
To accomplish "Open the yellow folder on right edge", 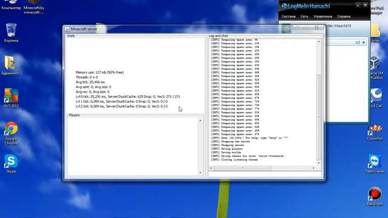I will pyautogui.click(x=376, y=31).
